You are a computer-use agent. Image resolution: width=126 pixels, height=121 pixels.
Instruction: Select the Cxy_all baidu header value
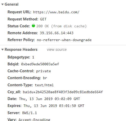click(x=63, y=92)
